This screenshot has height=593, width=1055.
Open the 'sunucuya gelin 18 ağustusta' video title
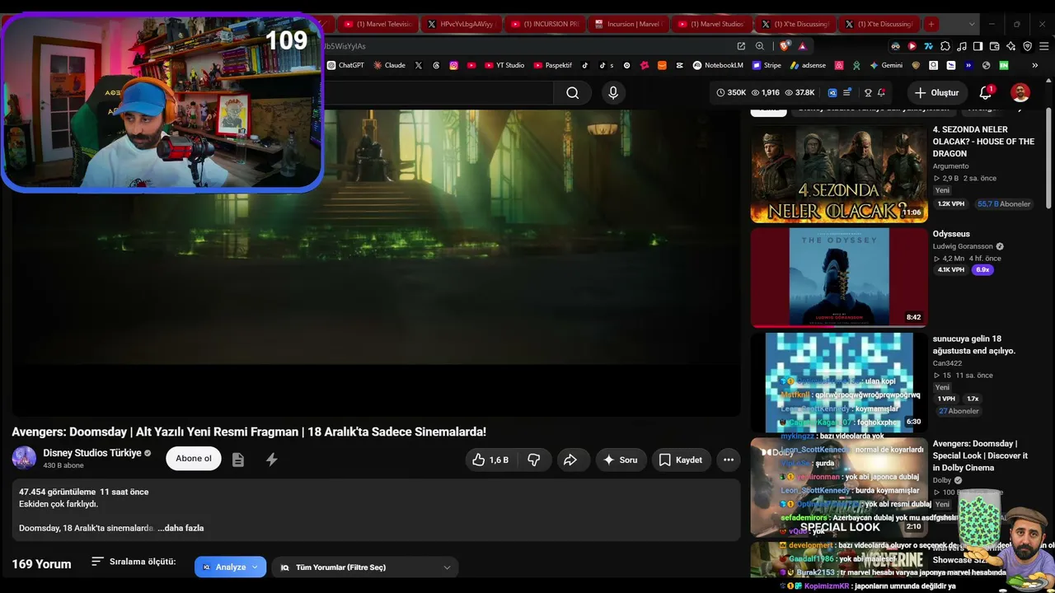[x=974, y=344]
